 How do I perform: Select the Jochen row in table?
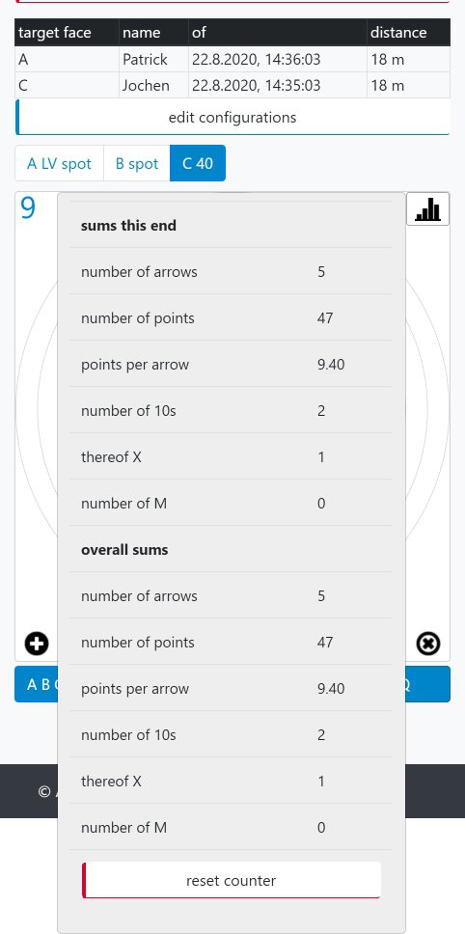point(232,85)
